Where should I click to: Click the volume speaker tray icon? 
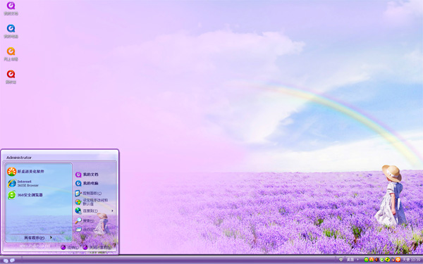click(x=376, y=260)
